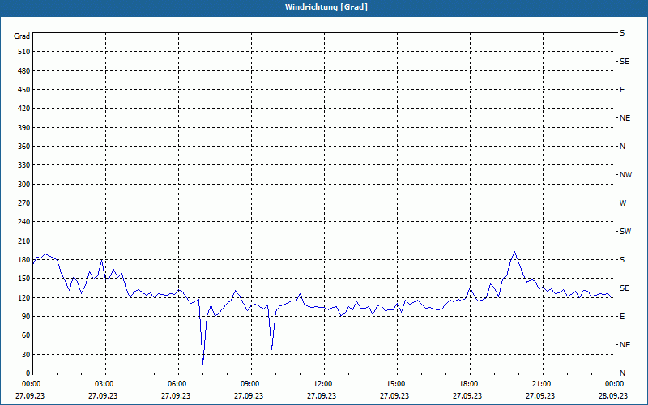Select the 240 value on the left axis
Viewport: 648px width, 405px height.
pos(24,222)
